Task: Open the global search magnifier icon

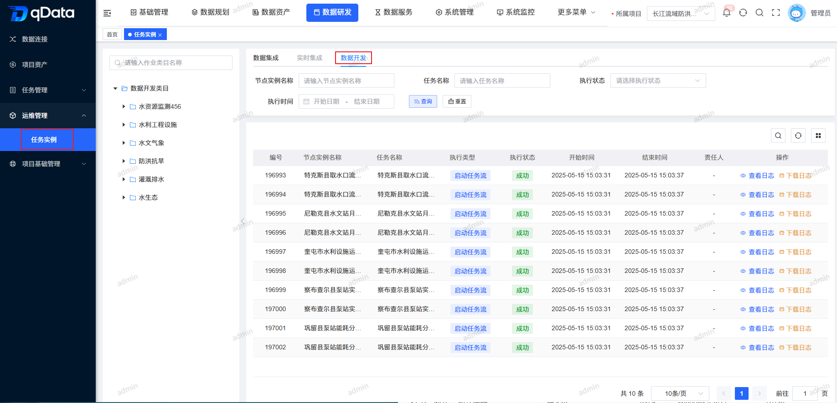Action: pos(759,13)
